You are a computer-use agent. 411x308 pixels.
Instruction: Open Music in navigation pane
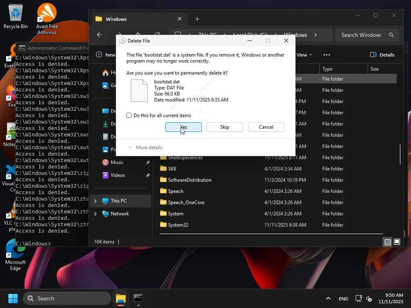pyautogui.click(x=117, y=162)
